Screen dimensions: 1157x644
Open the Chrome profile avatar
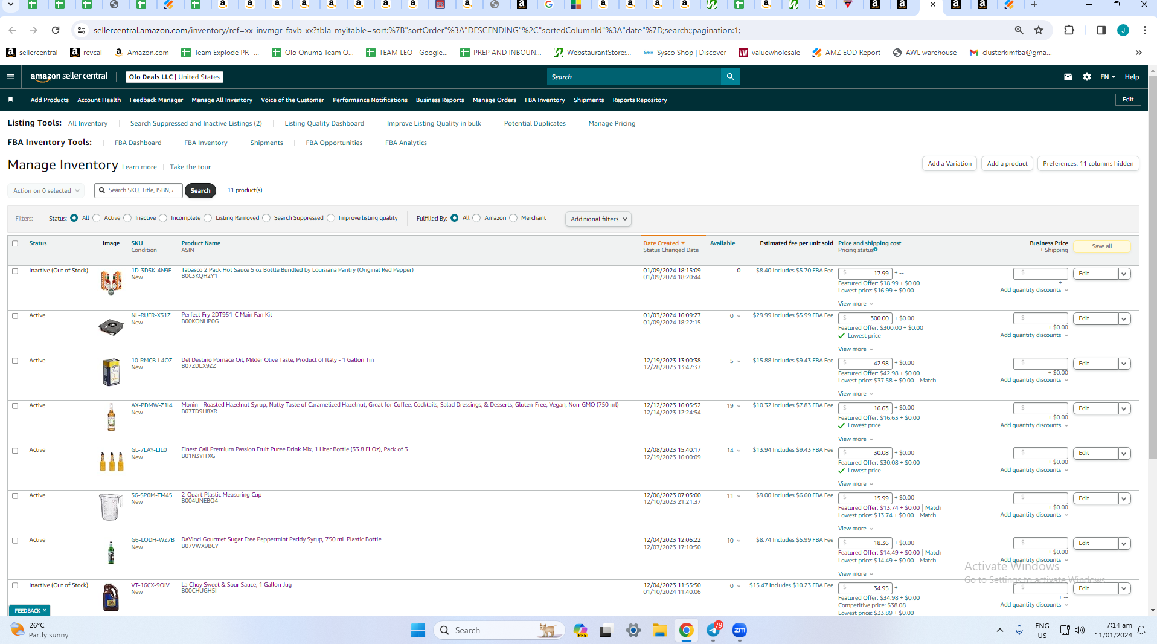[x=1123, y=30]
